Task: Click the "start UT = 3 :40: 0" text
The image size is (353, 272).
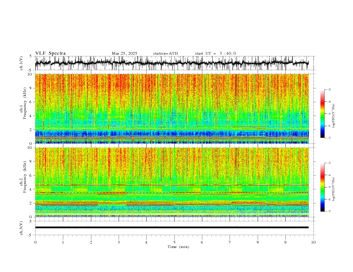Action: click(215, 53)
